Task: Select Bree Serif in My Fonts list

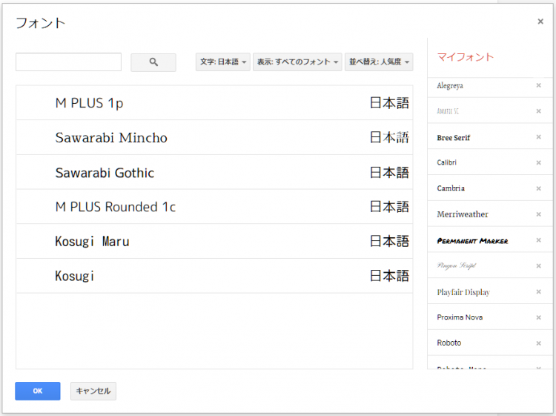Action: click(454, 138)
